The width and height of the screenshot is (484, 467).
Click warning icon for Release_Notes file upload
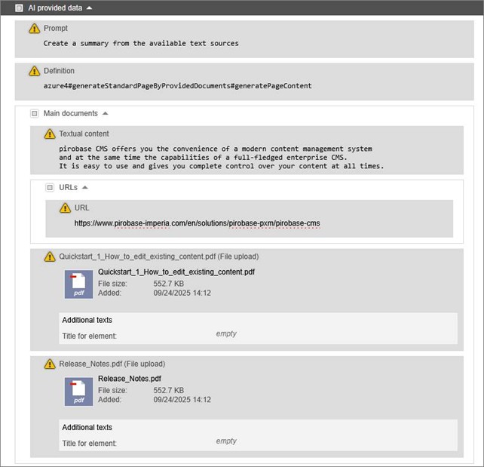(50, 364)
